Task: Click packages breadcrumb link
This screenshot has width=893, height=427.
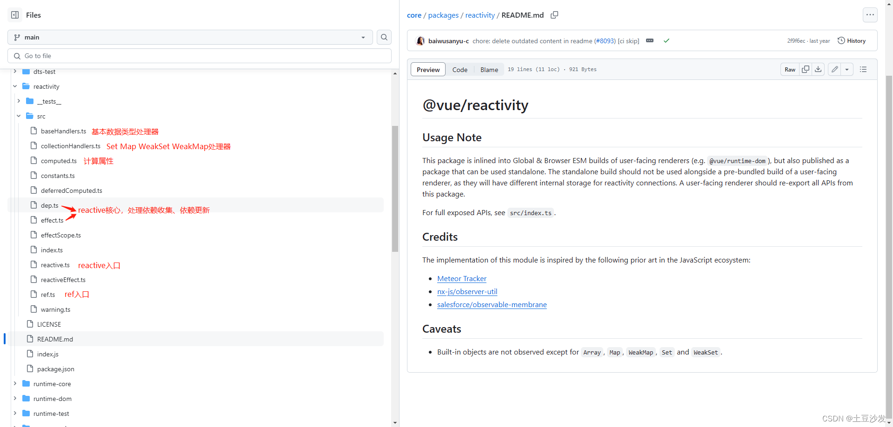Action: (x=443, y=15)
